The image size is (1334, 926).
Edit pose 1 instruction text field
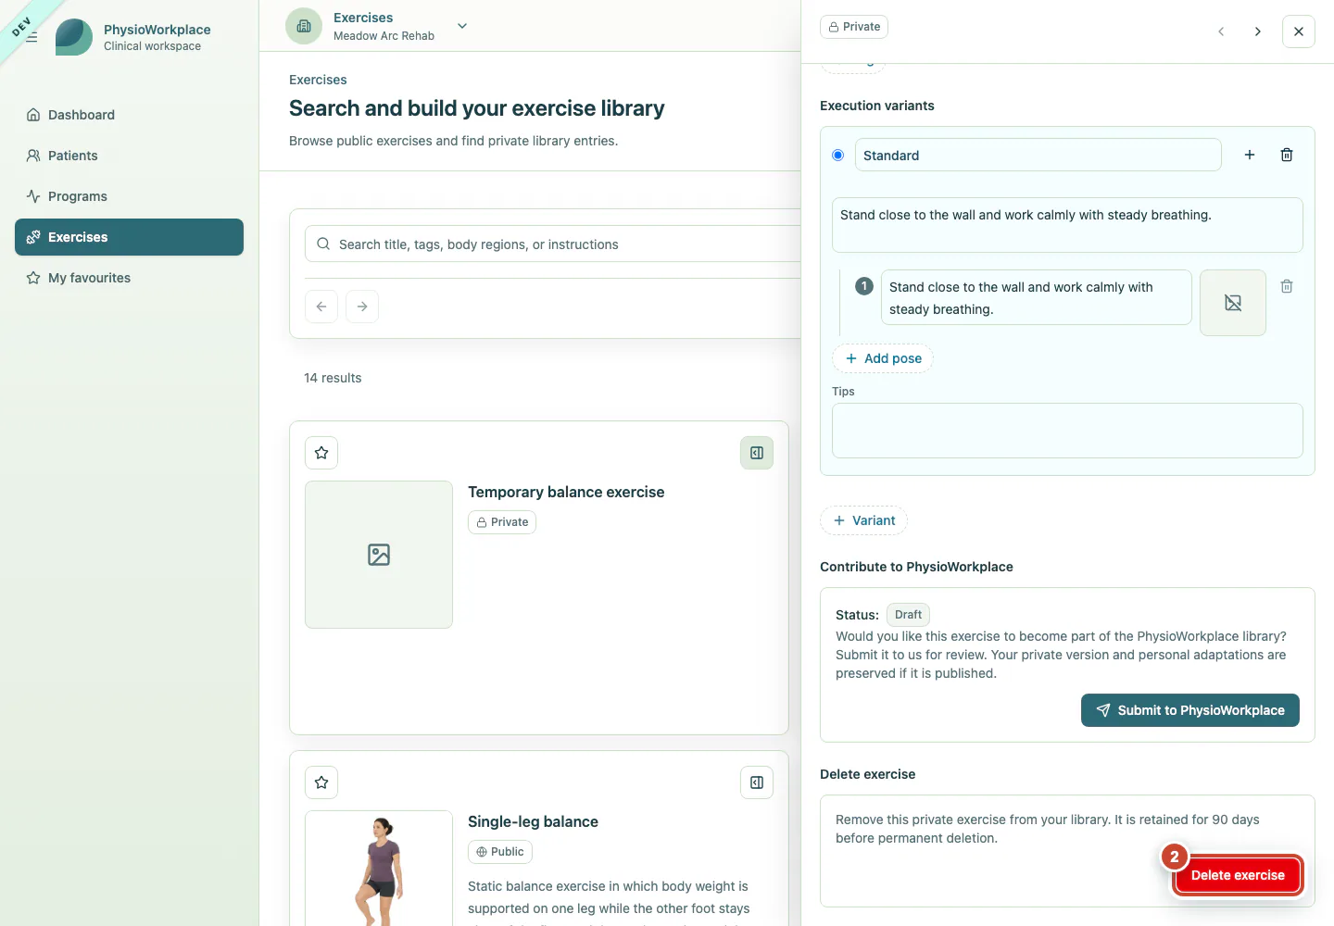[x=1037, y=297]
